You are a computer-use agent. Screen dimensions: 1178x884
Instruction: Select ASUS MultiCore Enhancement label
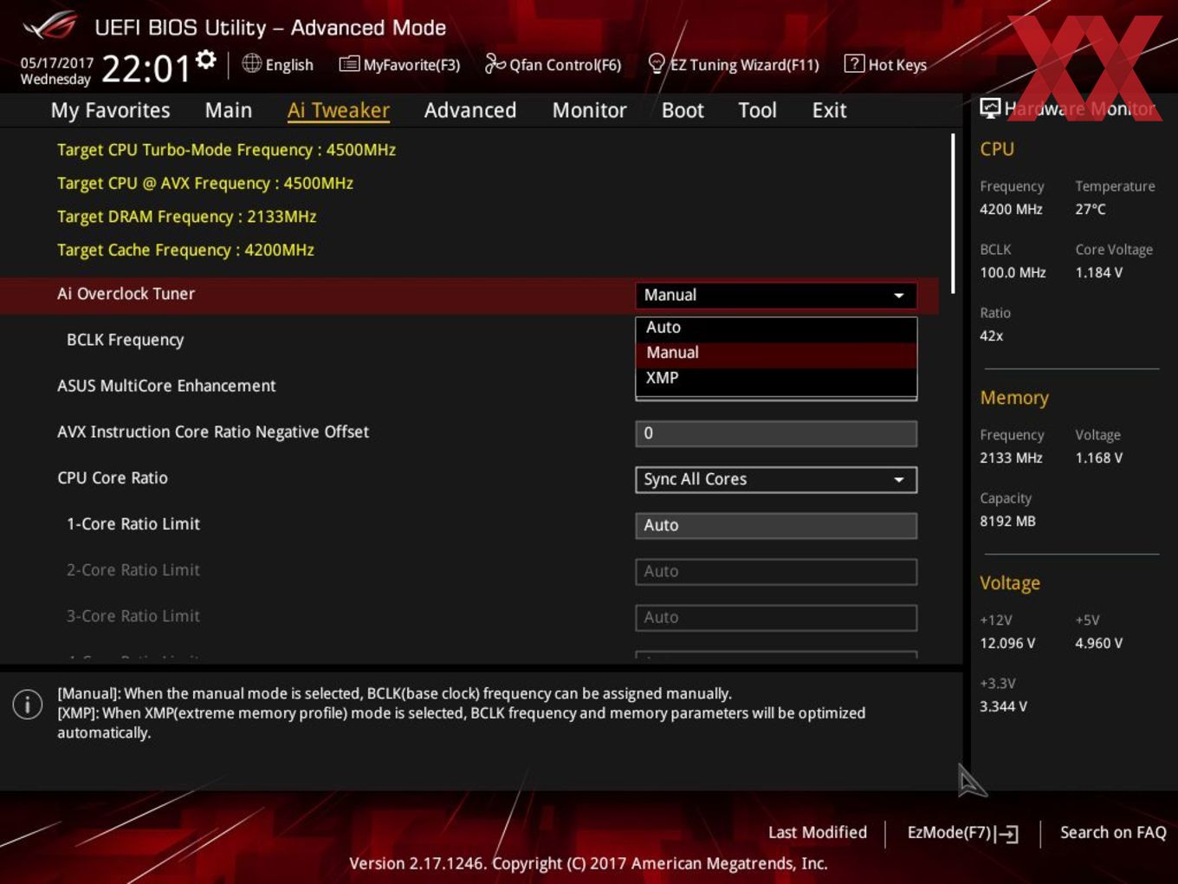[x=166, y=386]
